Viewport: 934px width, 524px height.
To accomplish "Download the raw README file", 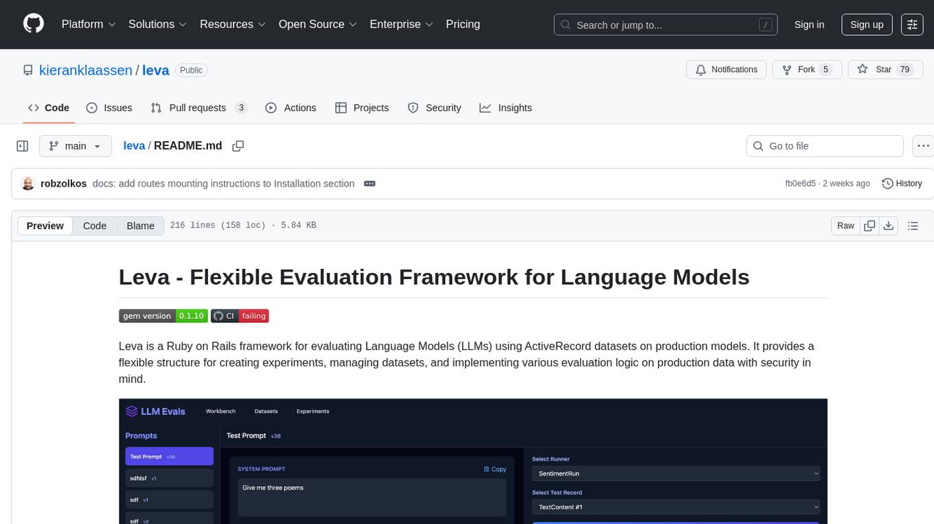I will point(888,226).
